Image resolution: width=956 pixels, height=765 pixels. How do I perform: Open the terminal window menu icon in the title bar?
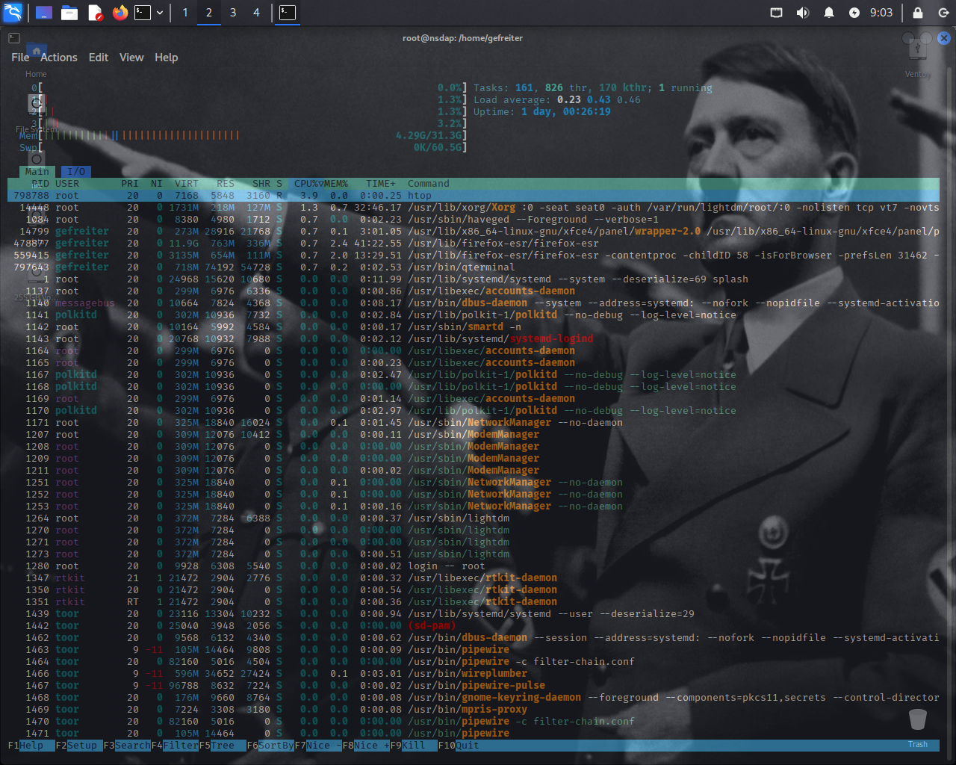tap(14, 38)
